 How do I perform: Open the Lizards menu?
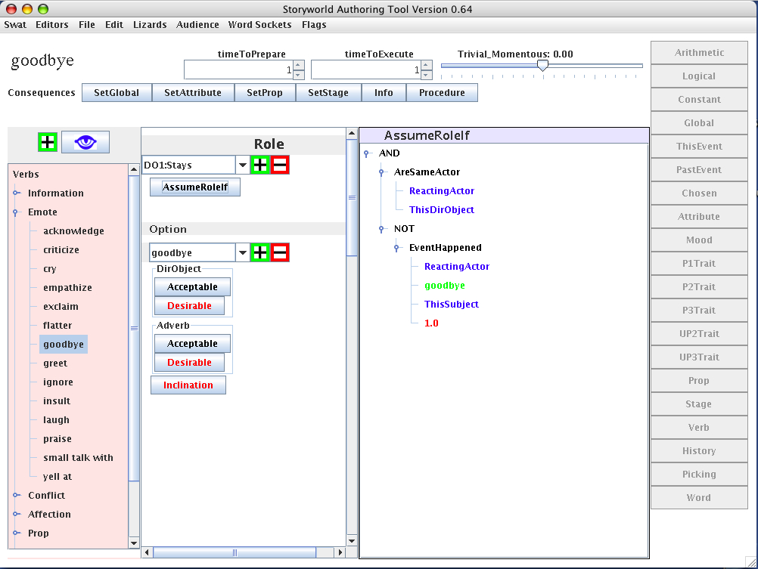click(150, 24)
